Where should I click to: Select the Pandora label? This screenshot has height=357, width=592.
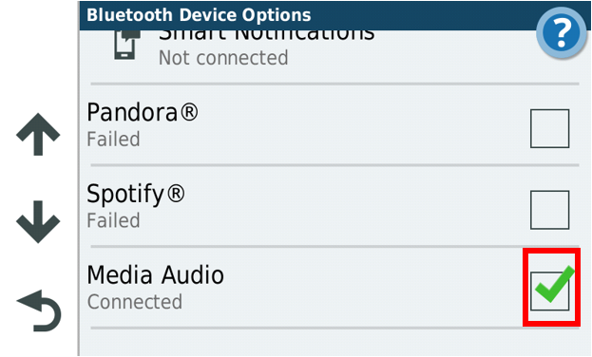(x=142, y=112)
